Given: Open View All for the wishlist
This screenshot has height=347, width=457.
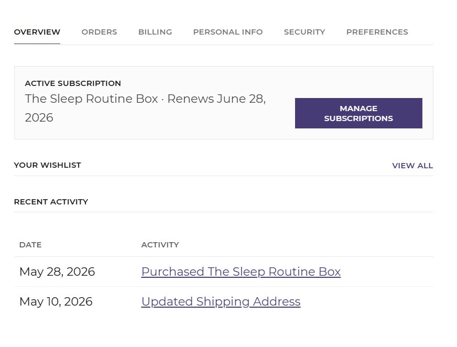Looking at the screenshot, I should (x=412, y=166).
